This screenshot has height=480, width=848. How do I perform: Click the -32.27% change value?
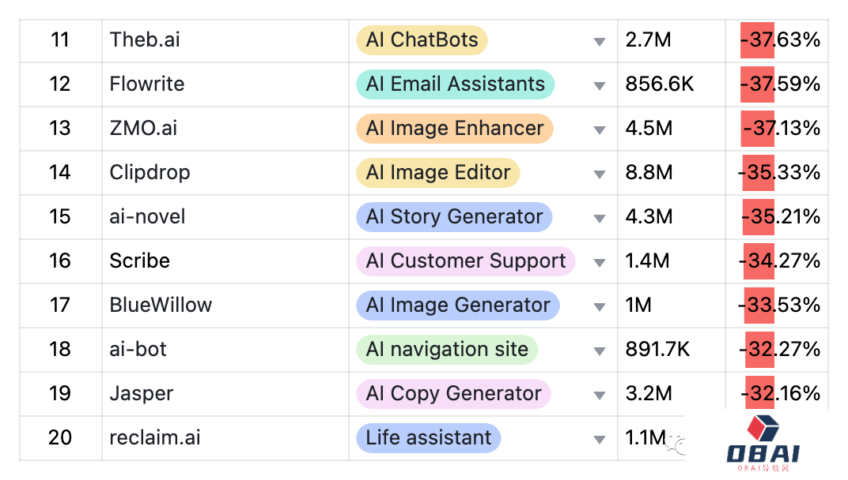(780, 350)
